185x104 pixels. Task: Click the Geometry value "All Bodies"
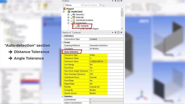[106, 49]
